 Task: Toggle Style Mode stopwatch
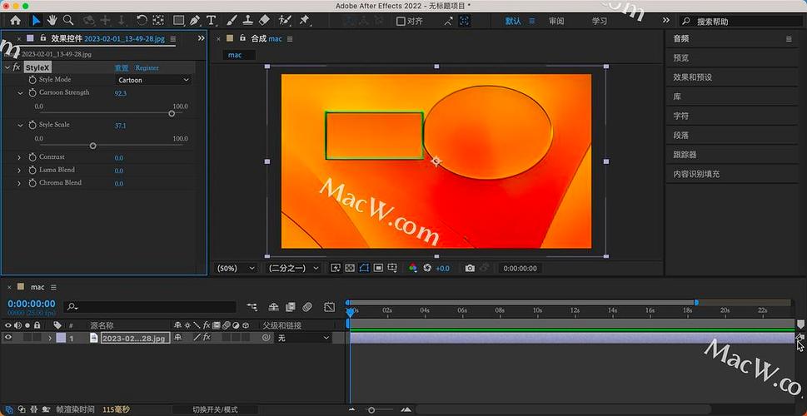pyautogui.click(x=32, y=80)
